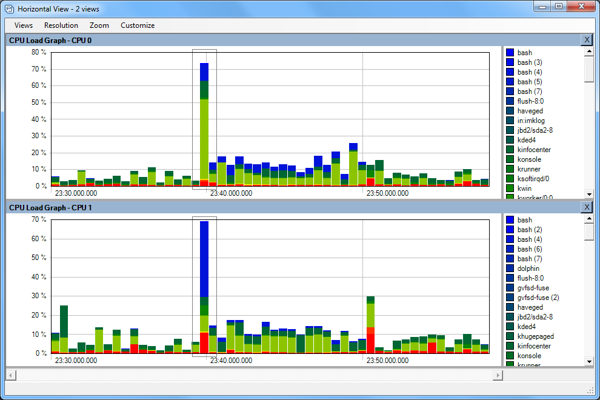
Task: Click the dolphin color swatch in CPU 1 legend
Action: [x=510, y=268]
